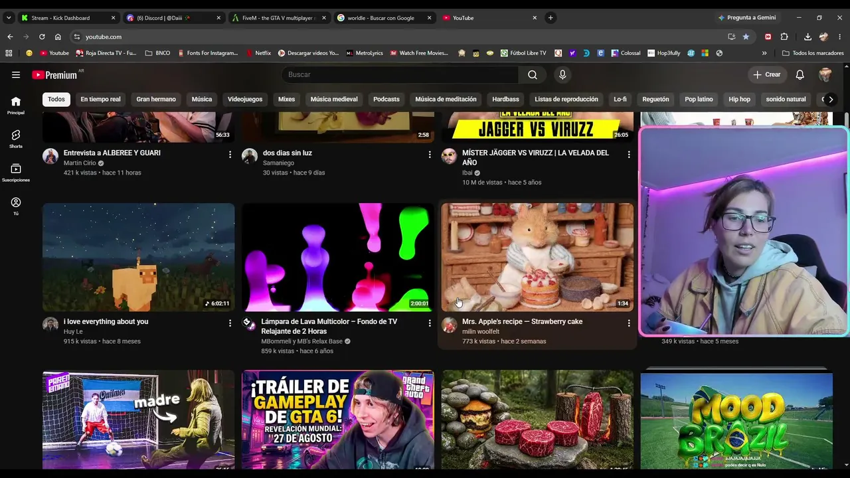Reload the page in Chrome
The height and width of the screenshot is (478, 850).
(42, 37)
